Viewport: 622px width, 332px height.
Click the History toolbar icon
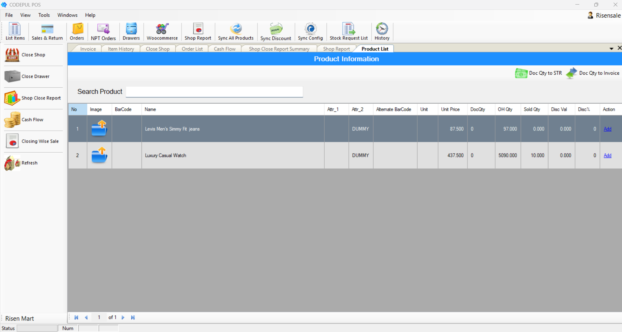pyautogui.click(x=382, y=31)
